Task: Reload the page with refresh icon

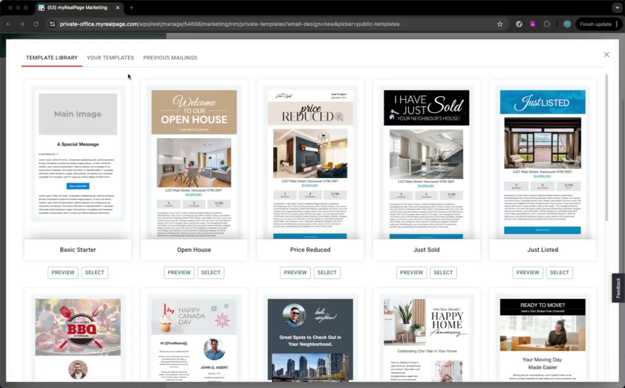Action: (x=36, y=24)
